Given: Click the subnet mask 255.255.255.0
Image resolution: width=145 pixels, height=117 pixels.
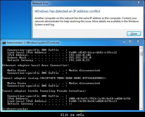Looking at the screenshot, I should click(x=80, y=58).
